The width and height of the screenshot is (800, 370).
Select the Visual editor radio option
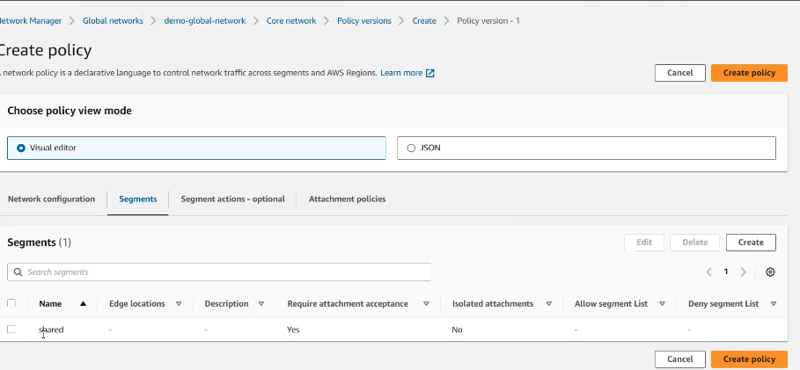coord(20,148)
